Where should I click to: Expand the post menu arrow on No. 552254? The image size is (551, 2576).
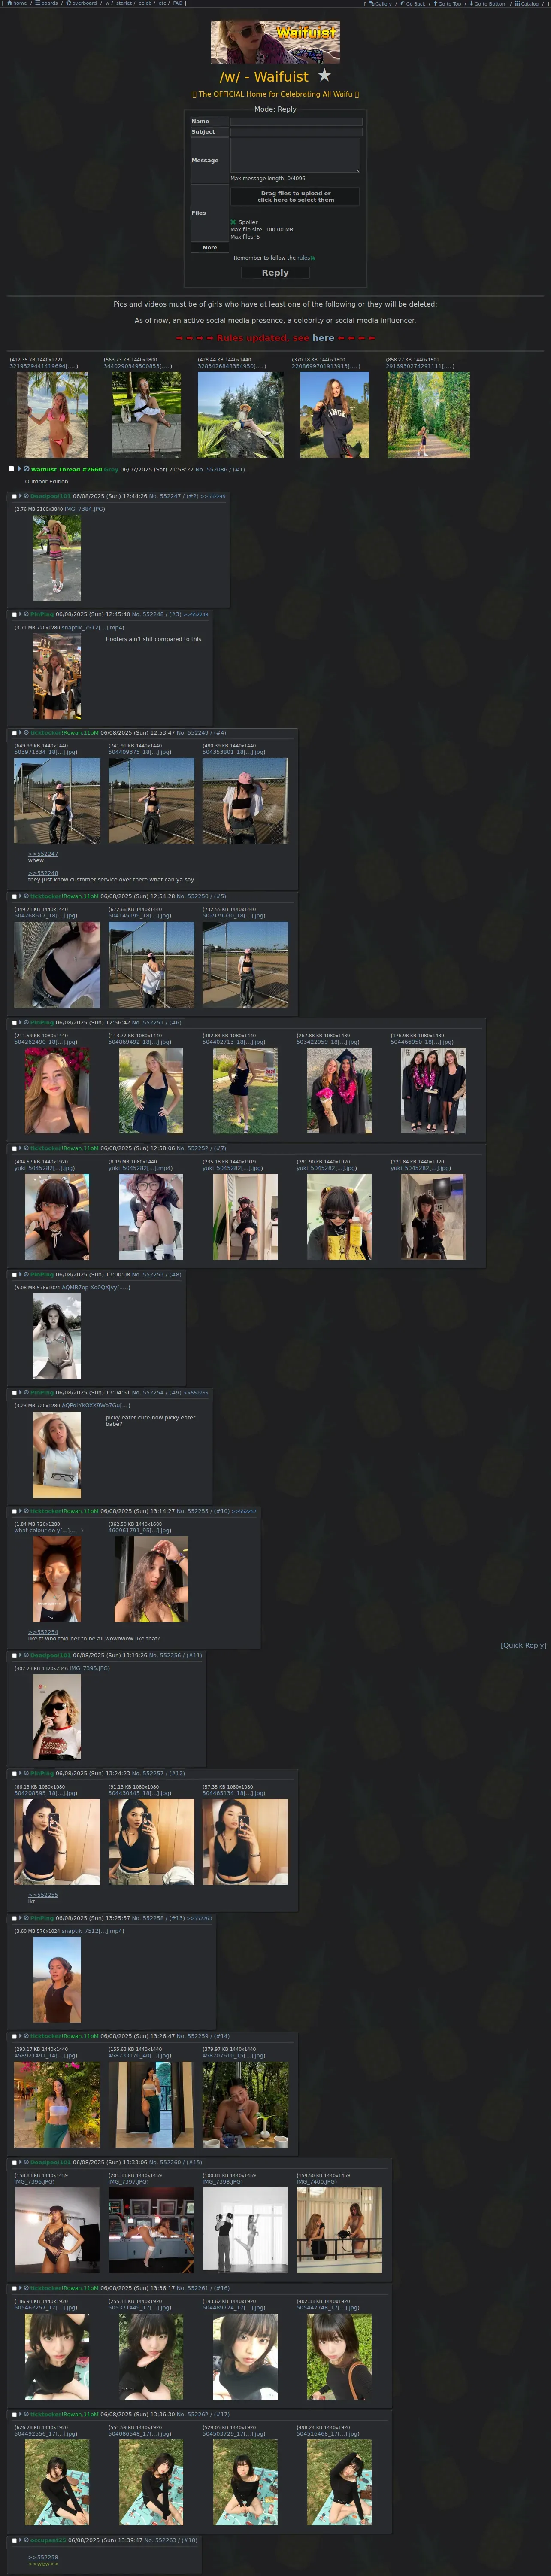(20, 1392)
